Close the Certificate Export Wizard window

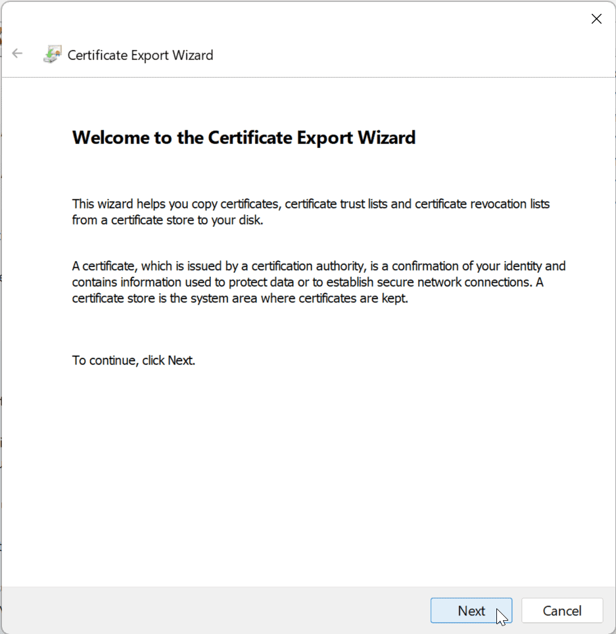point(596,18)
